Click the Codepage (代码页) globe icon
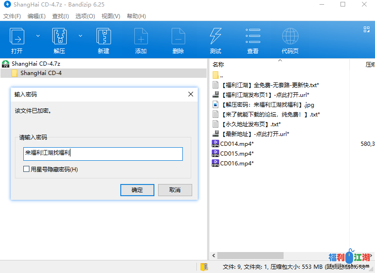 pyautogui.click(x=290, y=37)
